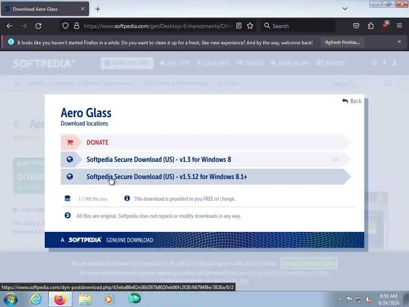Open the uBlock Origin extension icon
Image resolution: width=409 pixels, height=307 pixels.
[385, 25]
